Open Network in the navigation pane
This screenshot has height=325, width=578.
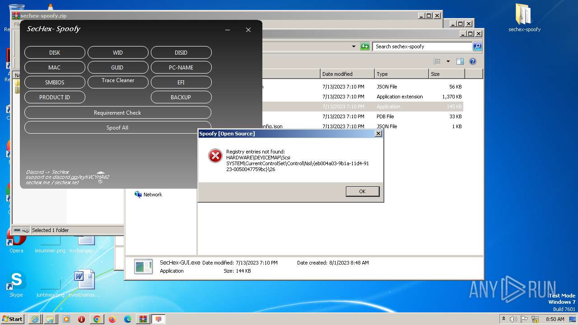point(148,195)
